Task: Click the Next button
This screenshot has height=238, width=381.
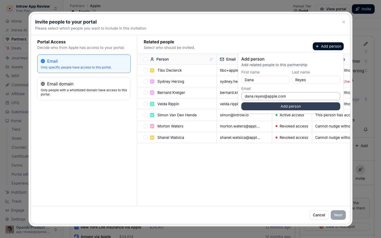Action: (338, 215)
